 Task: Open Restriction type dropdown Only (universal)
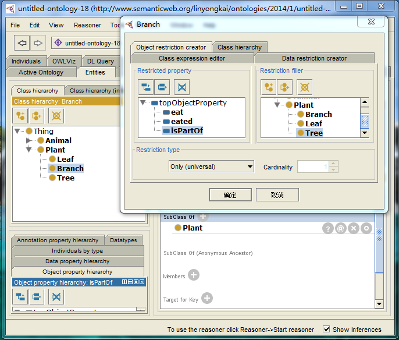[211, 167]
